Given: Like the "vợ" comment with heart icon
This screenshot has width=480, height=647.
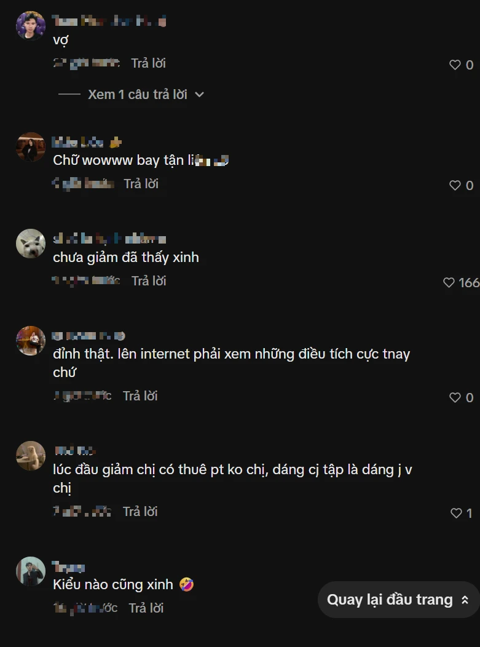Looking at the screenshot, I should click(455, 65).
